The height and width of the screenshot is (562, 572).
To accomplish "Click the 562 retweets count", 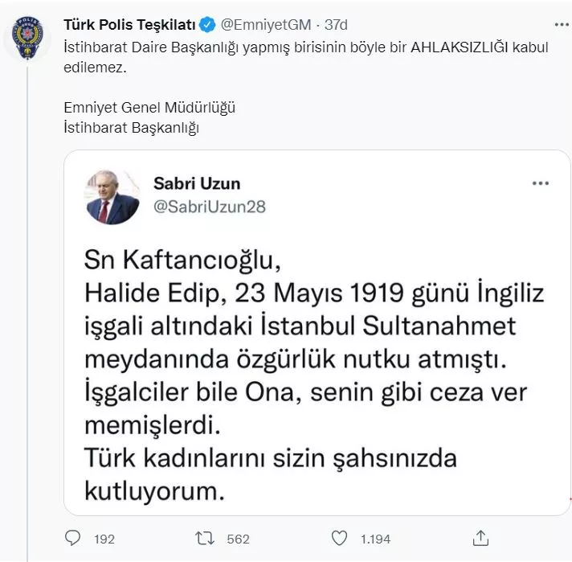I will [238, 539].
